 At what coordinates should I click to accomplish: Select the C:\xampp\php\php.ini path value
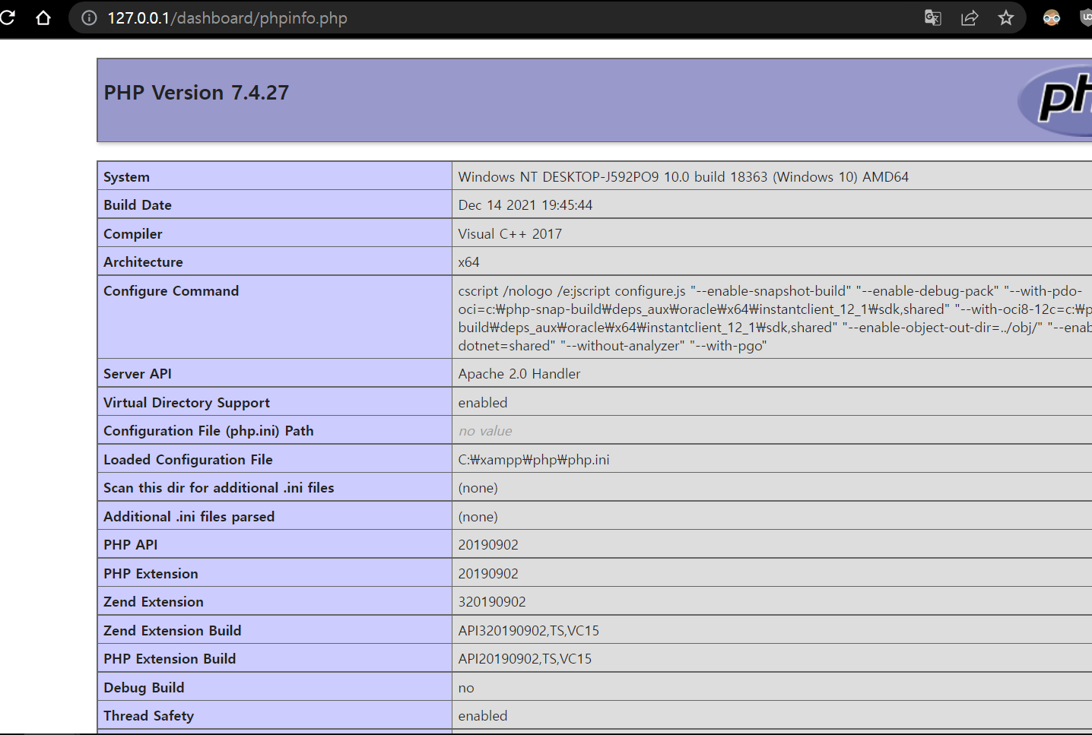pos(534,460)
